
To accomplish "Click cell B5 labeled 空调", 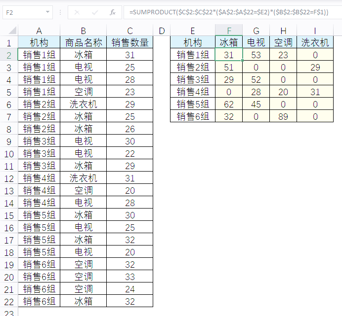I will (84, 92).
